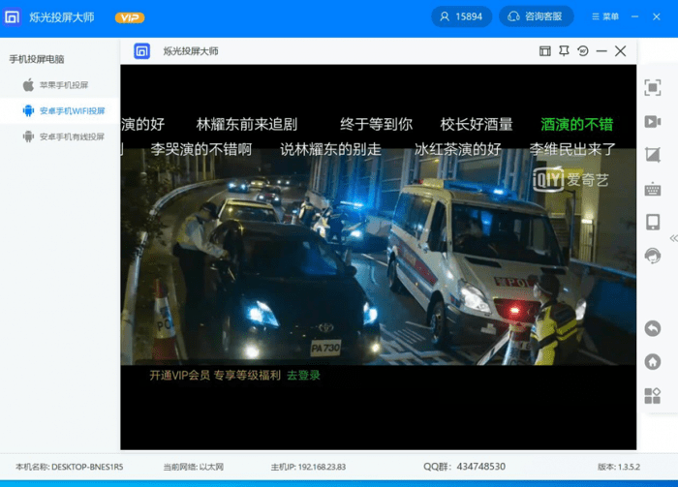Screen dimensions: 678x487
Task: Open the 菜单 menu in title bar
Action: (x=605, y=16)
